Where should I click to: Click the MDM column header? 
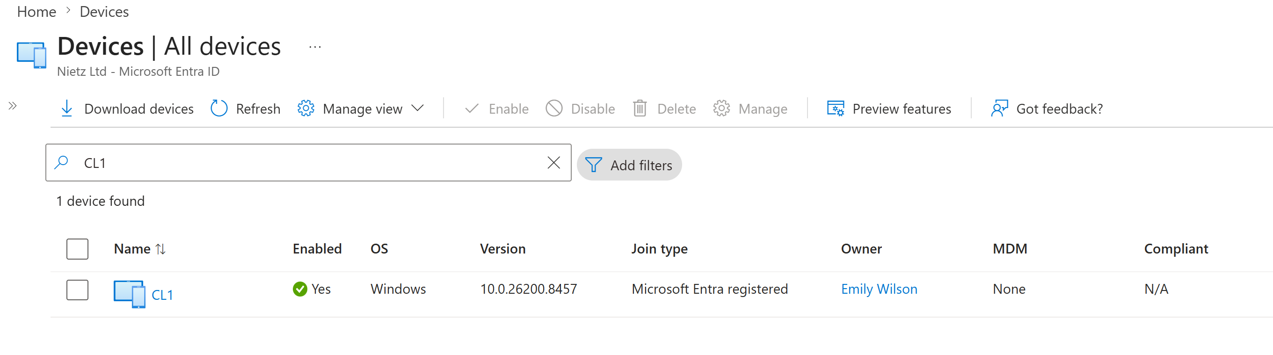click(1010, 249)
